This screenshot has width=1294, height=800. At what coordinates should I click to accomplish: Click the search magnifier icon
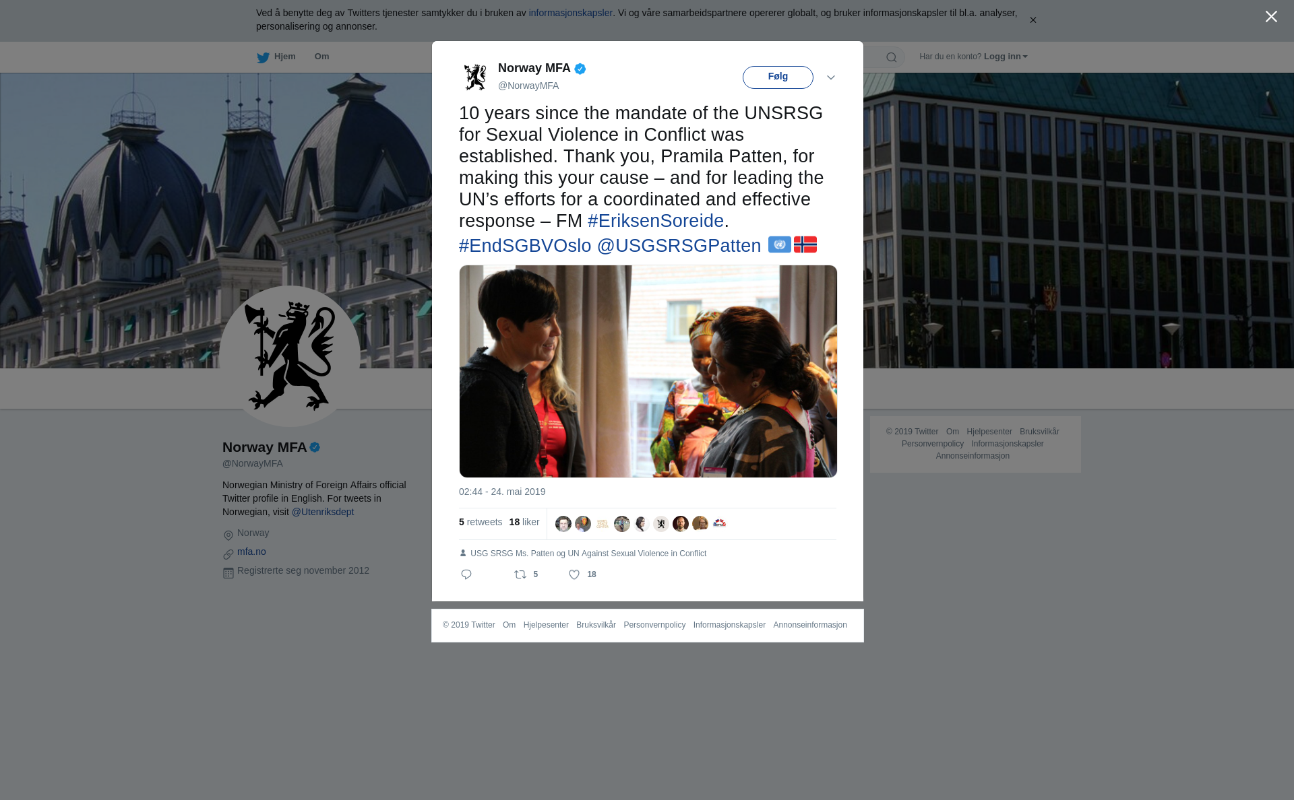891,57
